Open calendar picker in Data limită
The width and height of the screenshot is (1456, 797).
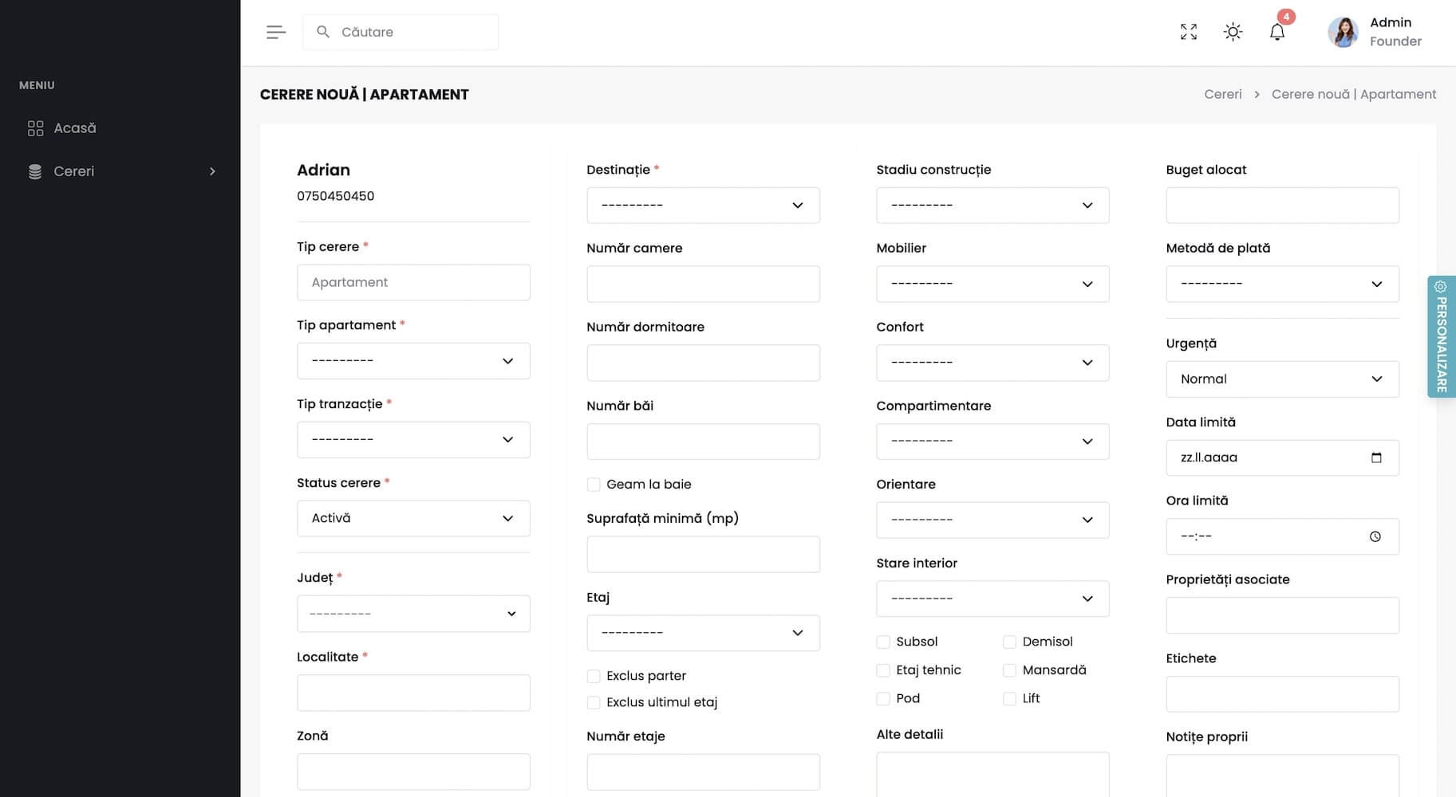tap(1376, 457)
